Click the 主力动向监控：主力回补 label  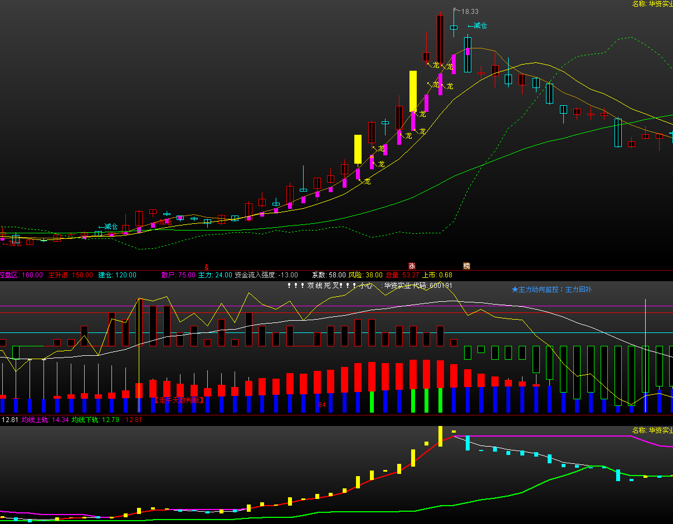(x=550, y=290)
